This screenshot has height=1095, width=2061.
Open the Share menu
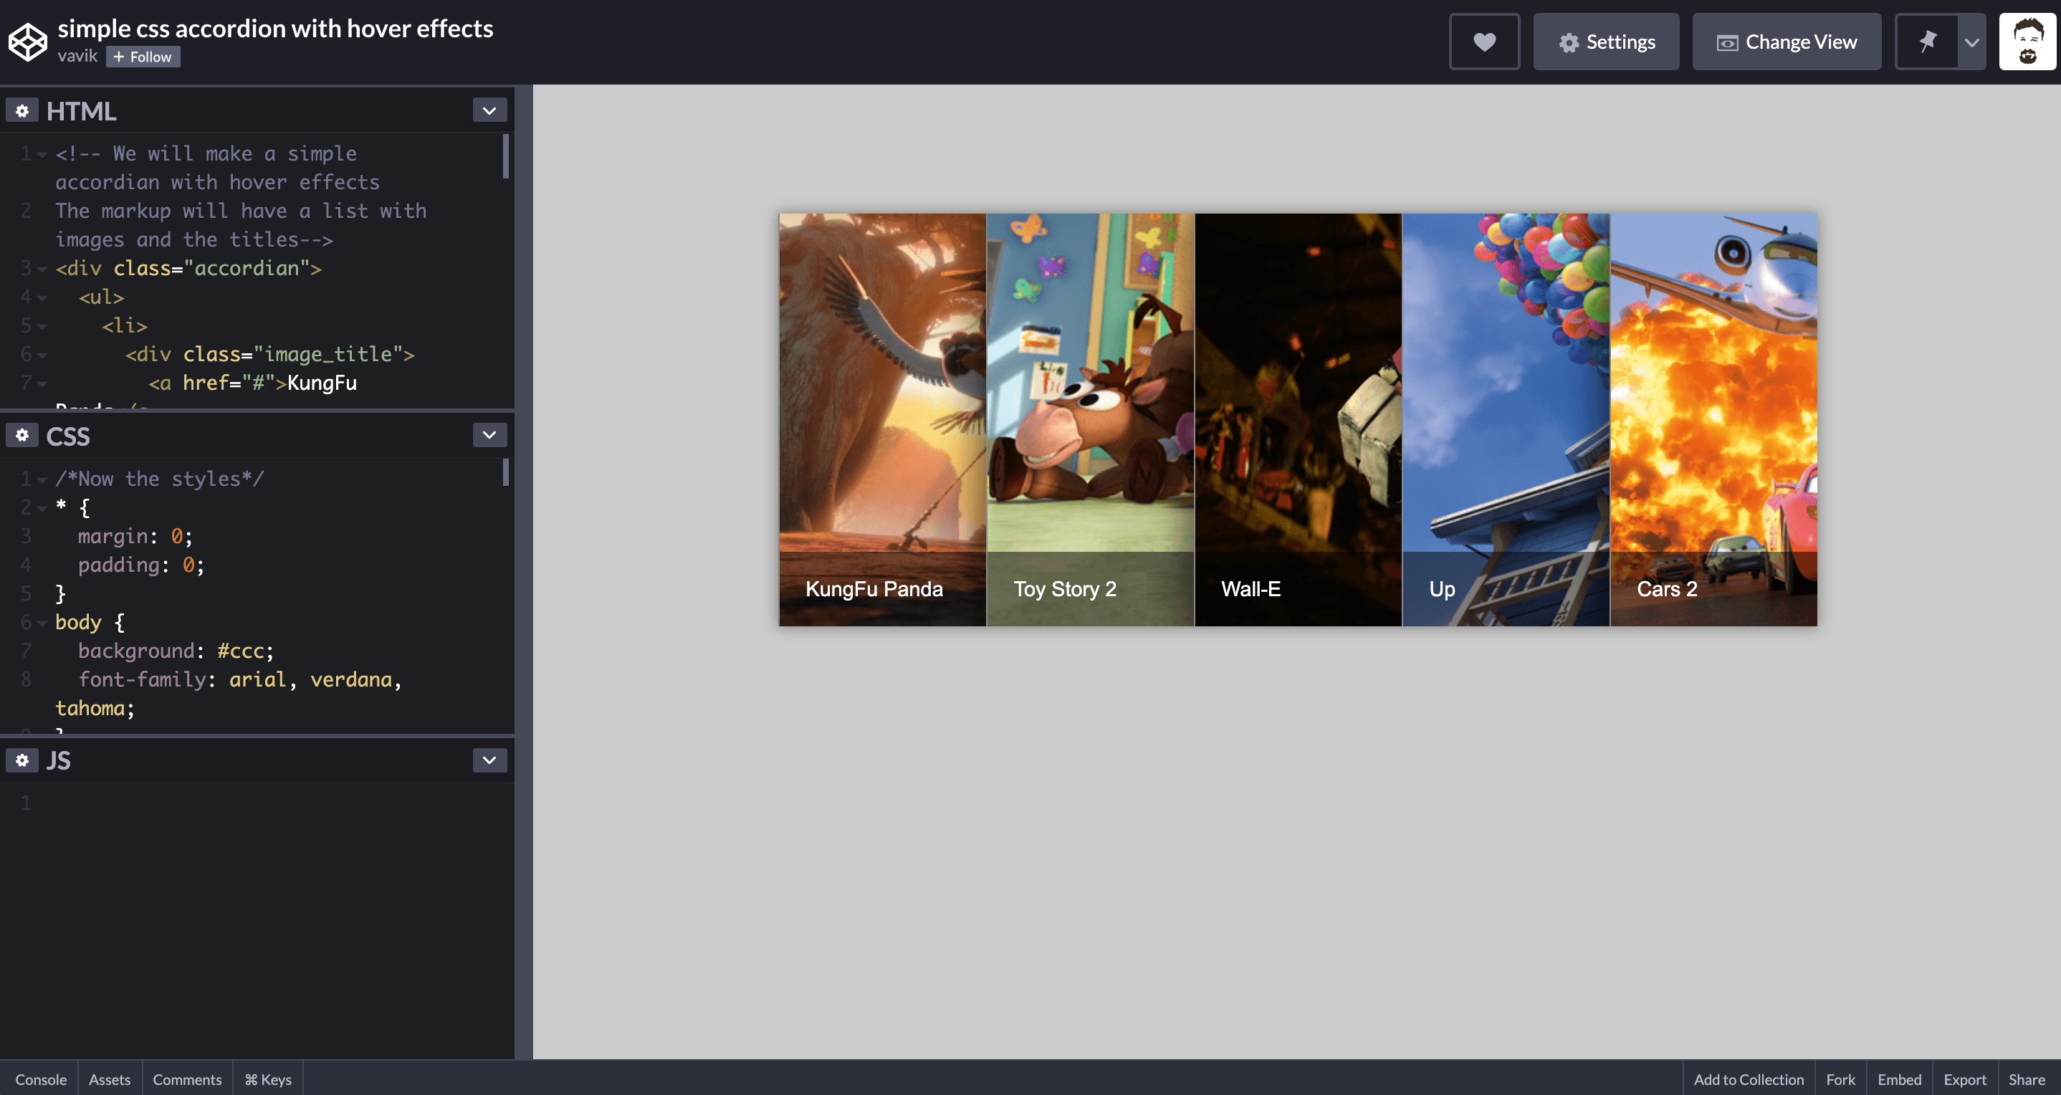tap(2027, 1079)
